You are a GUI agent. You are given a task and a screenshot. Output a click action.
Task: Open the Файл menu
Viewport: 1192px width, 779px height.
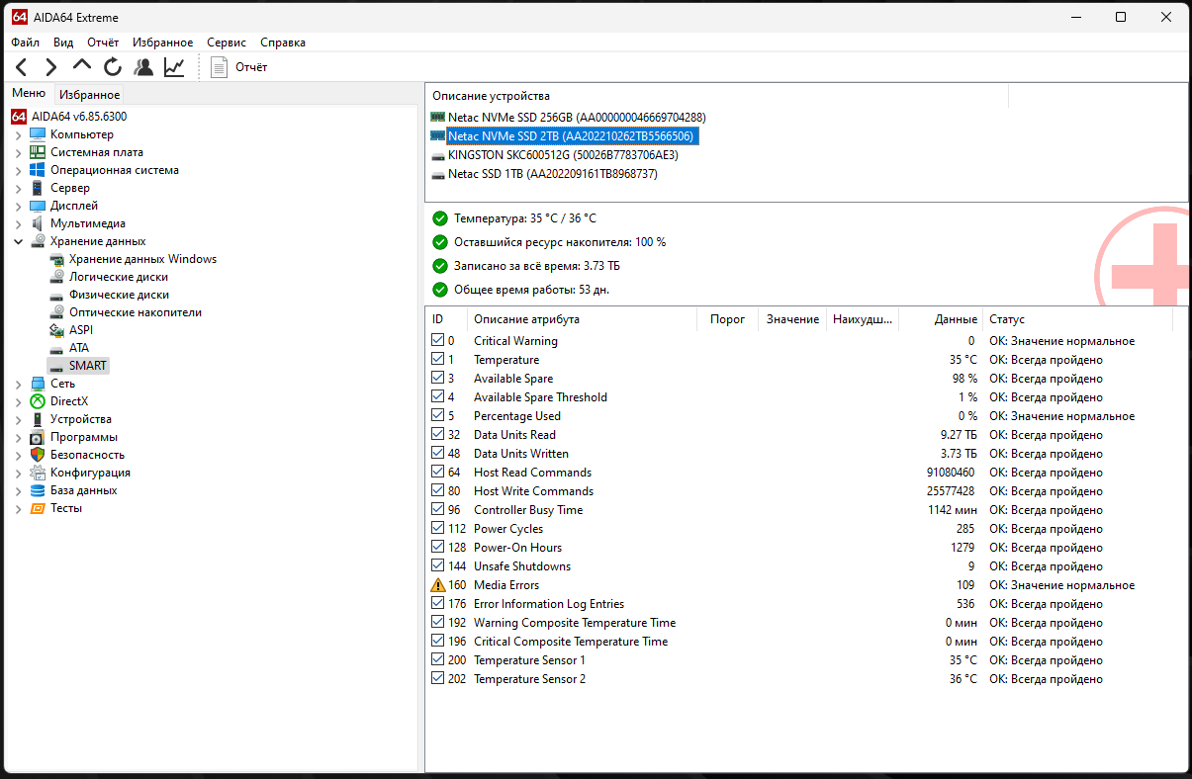coord(26,43)
